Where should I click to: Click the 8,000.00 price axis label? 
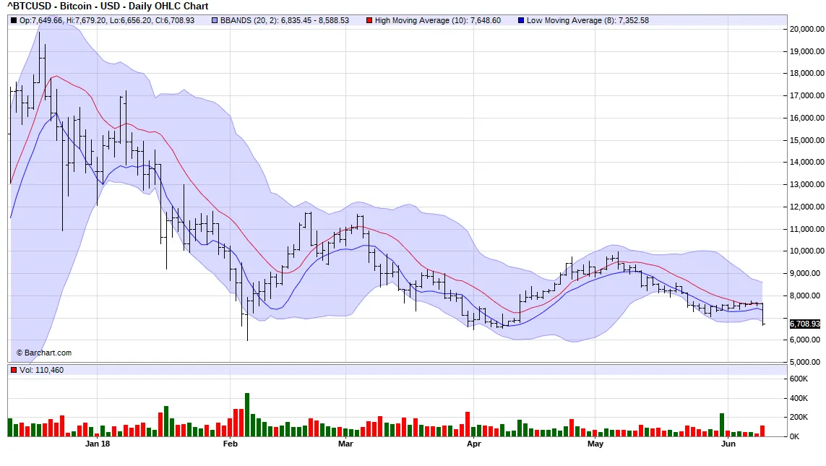click(x=804, y=295)
